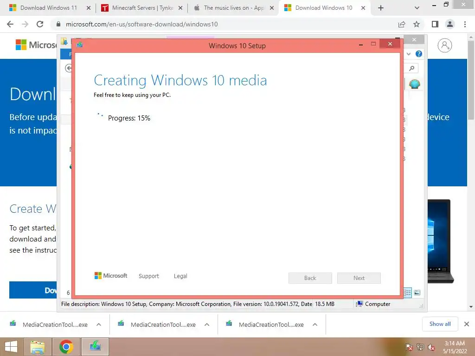Open Chrome from the taskbar

tap(66, 347)
